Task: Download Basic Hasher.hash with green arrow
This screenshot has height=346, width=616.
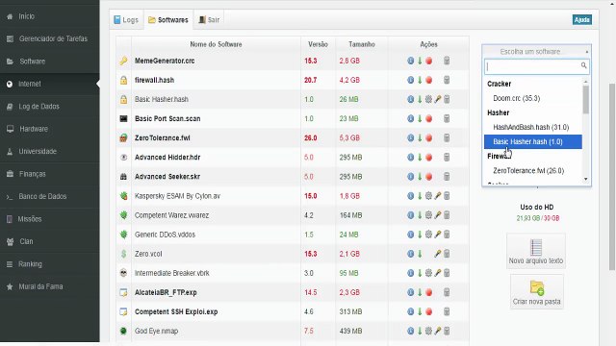Action: (x=420, y=99)
